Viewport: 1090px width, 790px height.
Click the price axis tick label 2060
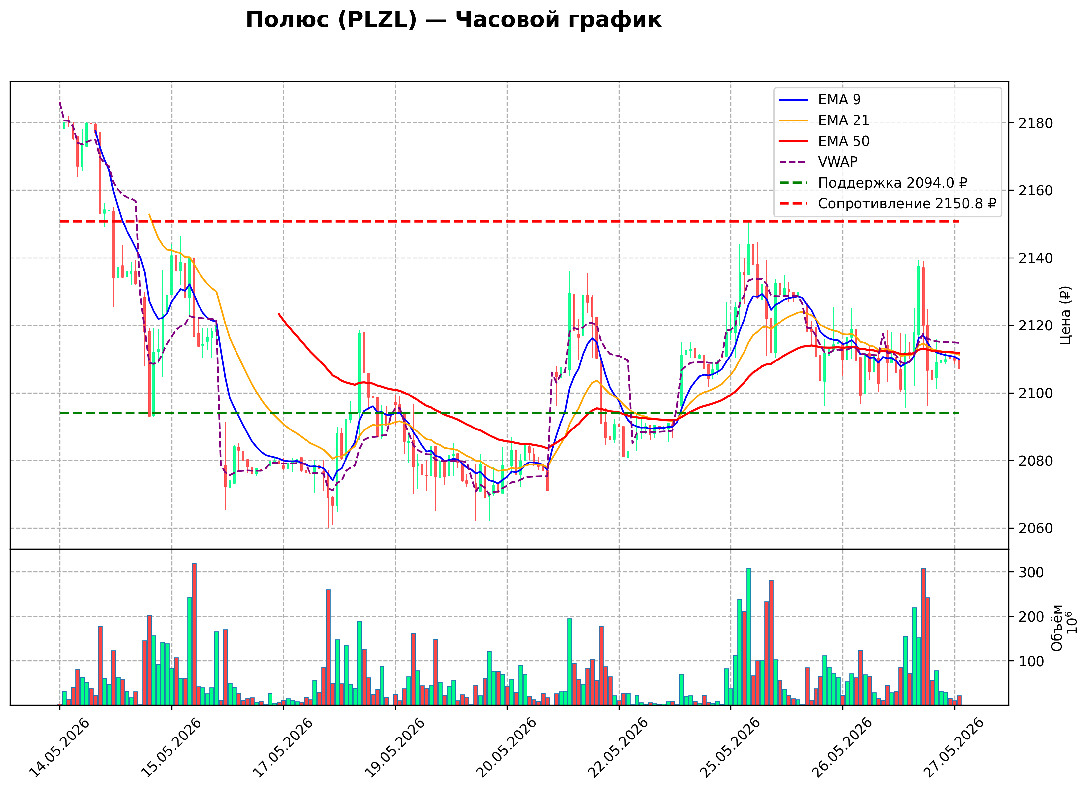click(1036, 528)
